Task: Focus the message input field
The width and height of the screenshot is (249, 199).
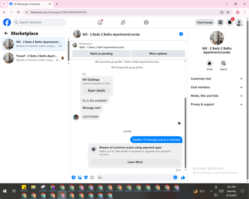Action: 137,178
